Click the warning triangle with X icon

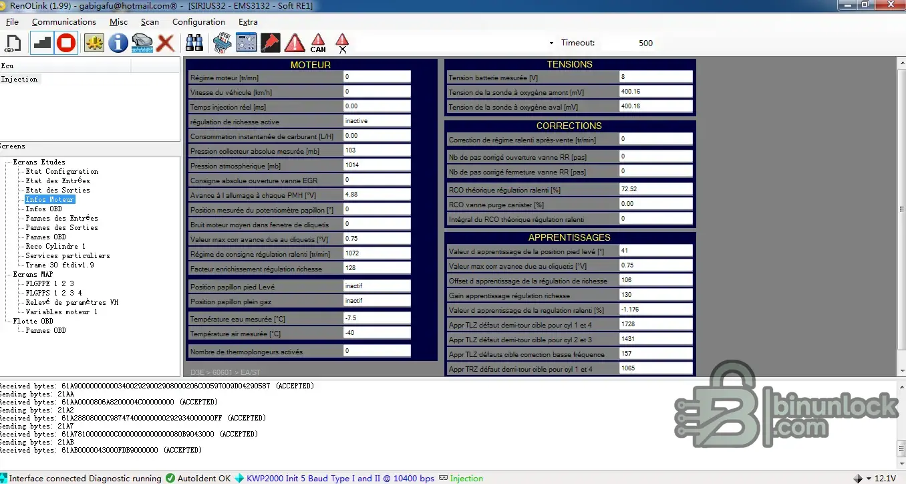(x=342, y=43)
